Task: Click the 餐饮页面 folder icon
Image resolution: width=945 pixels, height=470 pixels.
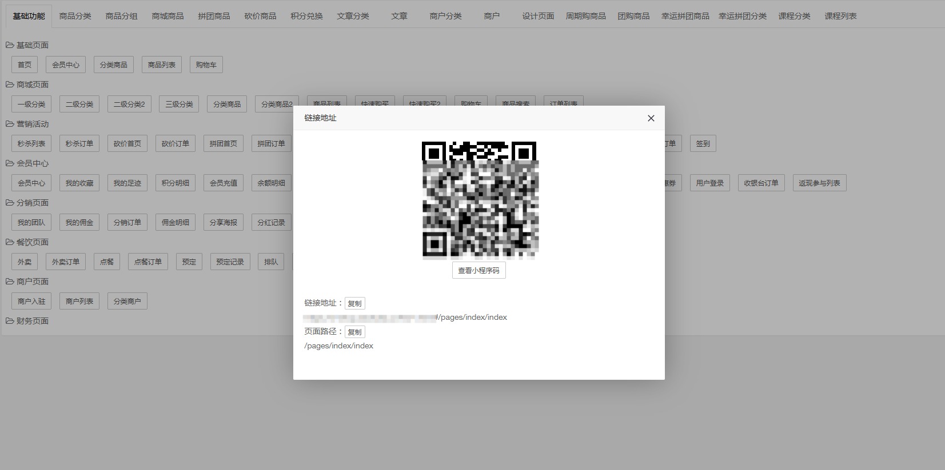Action: [10, 242]
